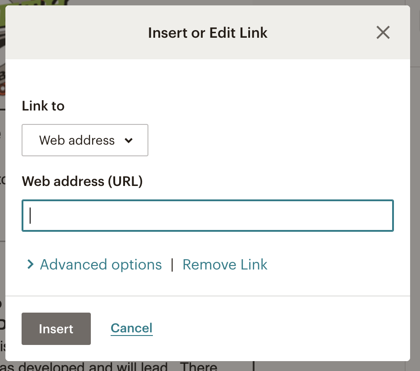420x371 pixels.
Task: Click the separator between Advanced options and Remove Link
Action: [x=172, y=265]
